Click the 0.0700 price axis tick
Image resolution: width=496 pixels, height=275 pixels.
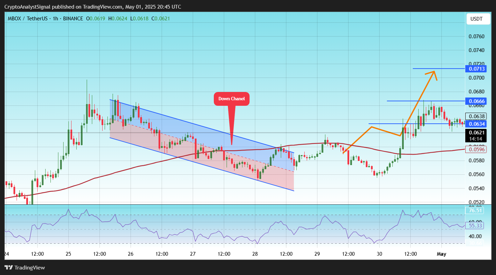(477, 78)
